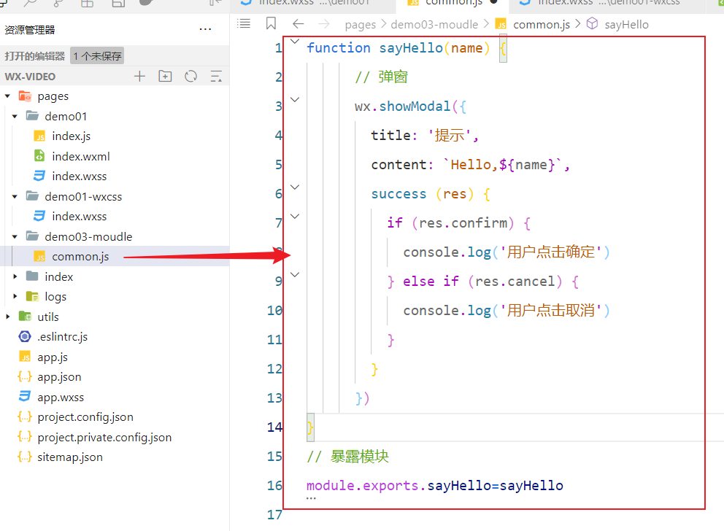Click the title: '提示' code line

click(425, 135)
